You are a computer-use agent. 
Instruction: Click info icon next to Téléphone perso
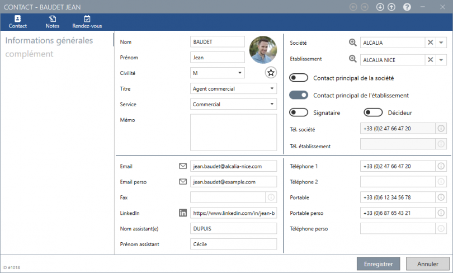[441, 228]
